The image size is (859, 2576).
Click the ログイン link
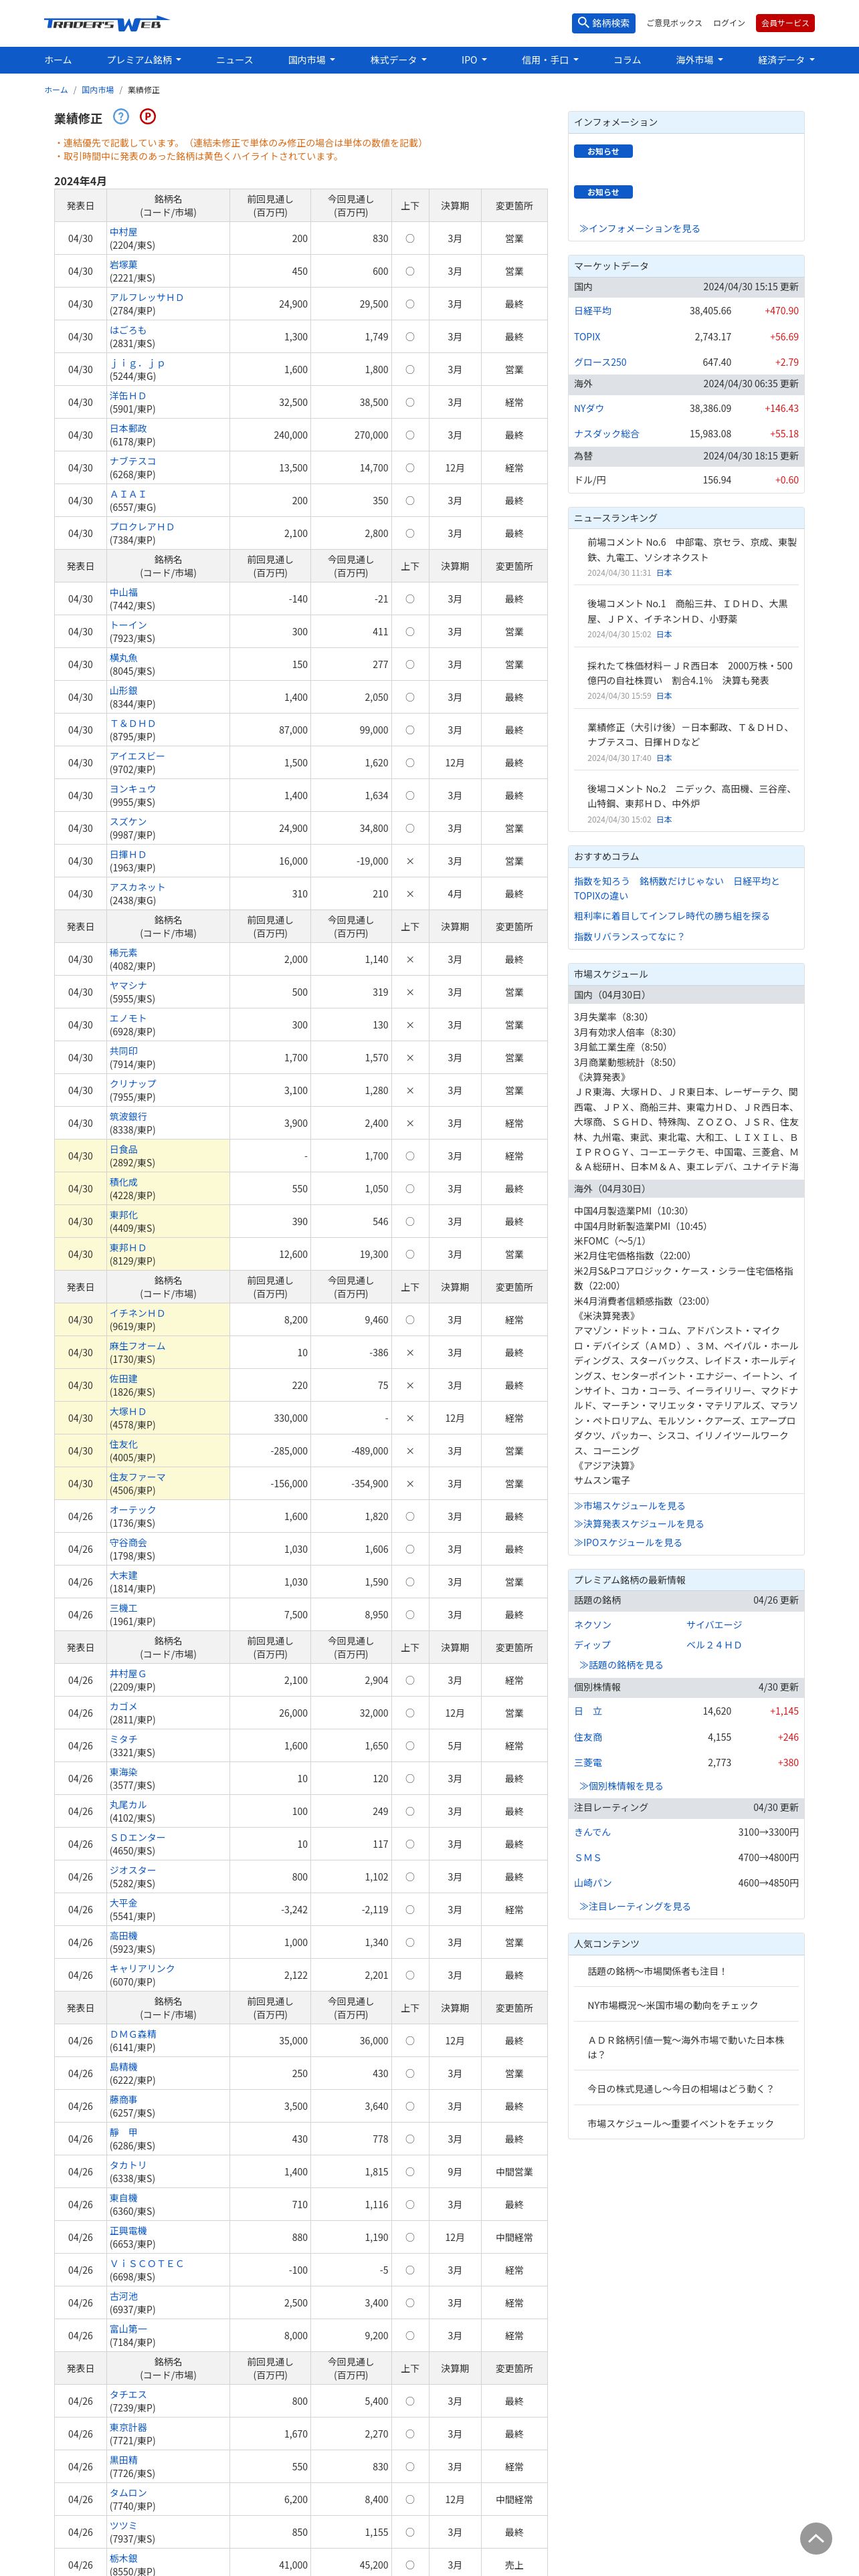click(729, 23)
